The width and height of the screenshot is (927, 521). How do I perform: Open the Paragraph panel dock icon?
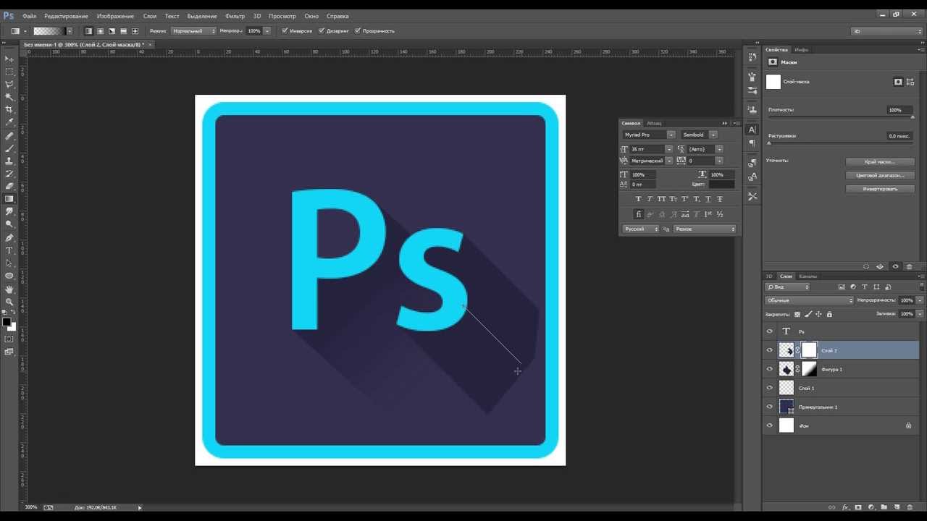click(x=752, y=143)
